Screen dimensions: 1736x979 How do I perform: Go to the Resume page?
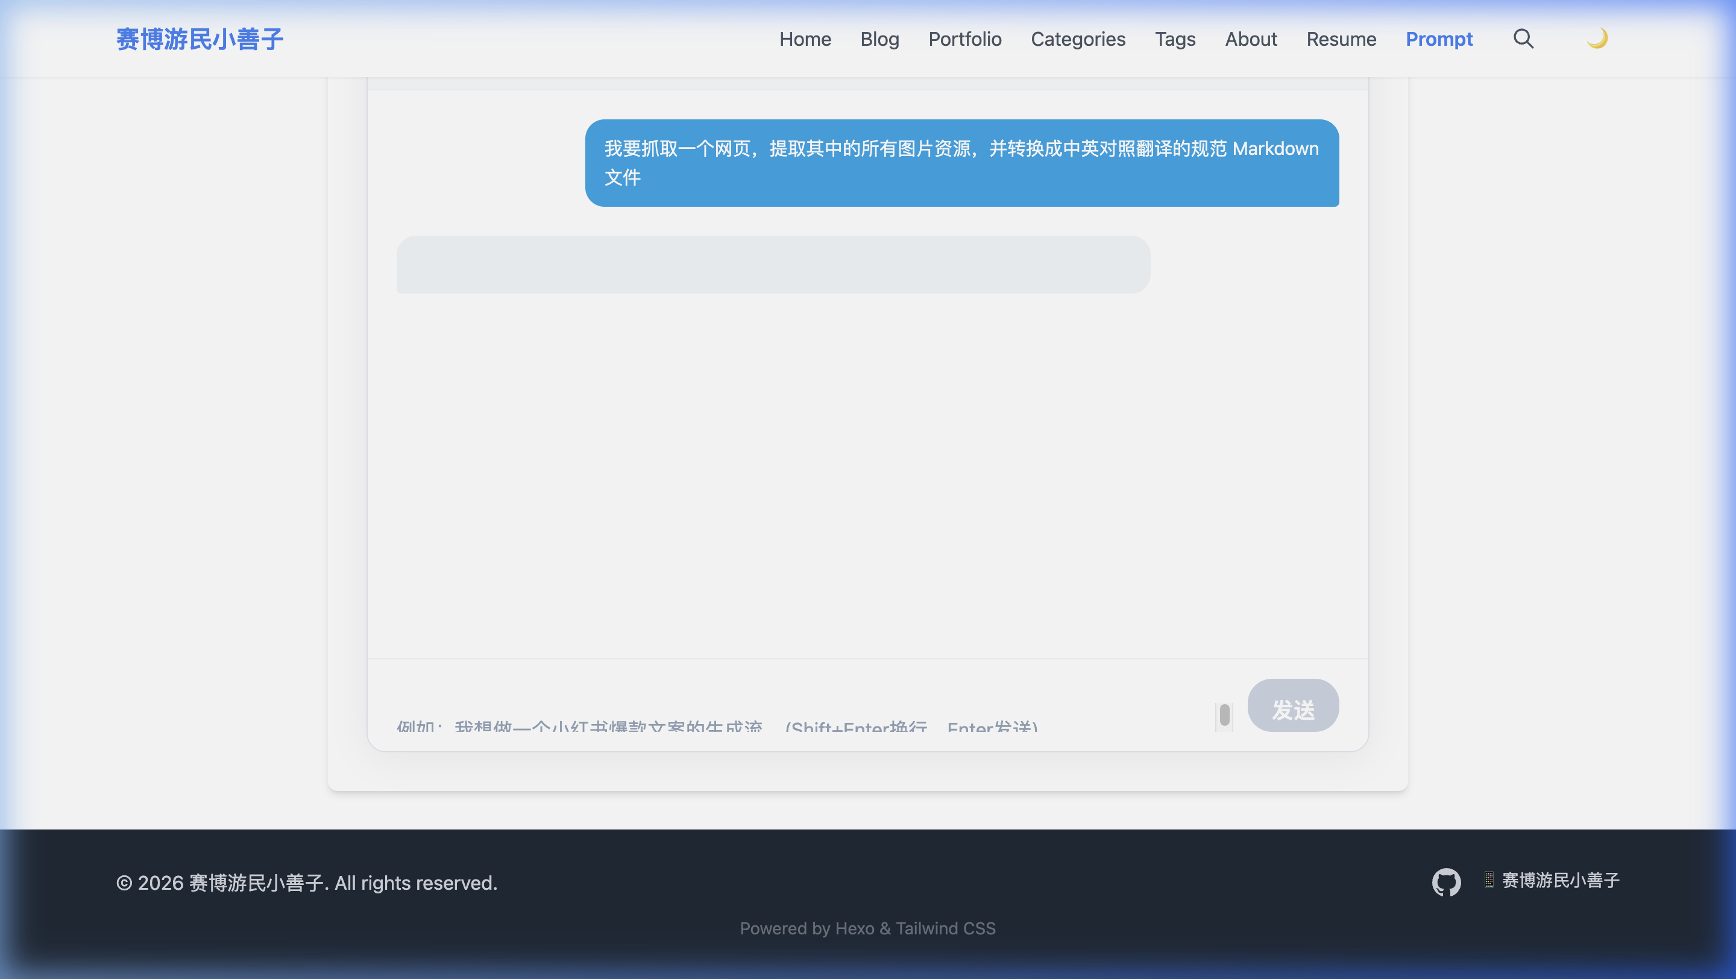(x=1341, y=39)
